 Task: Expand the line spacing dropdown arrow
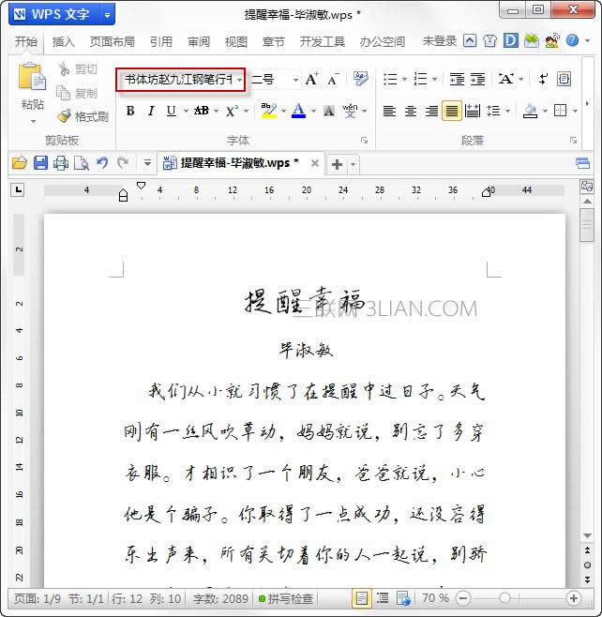[507, 112]
